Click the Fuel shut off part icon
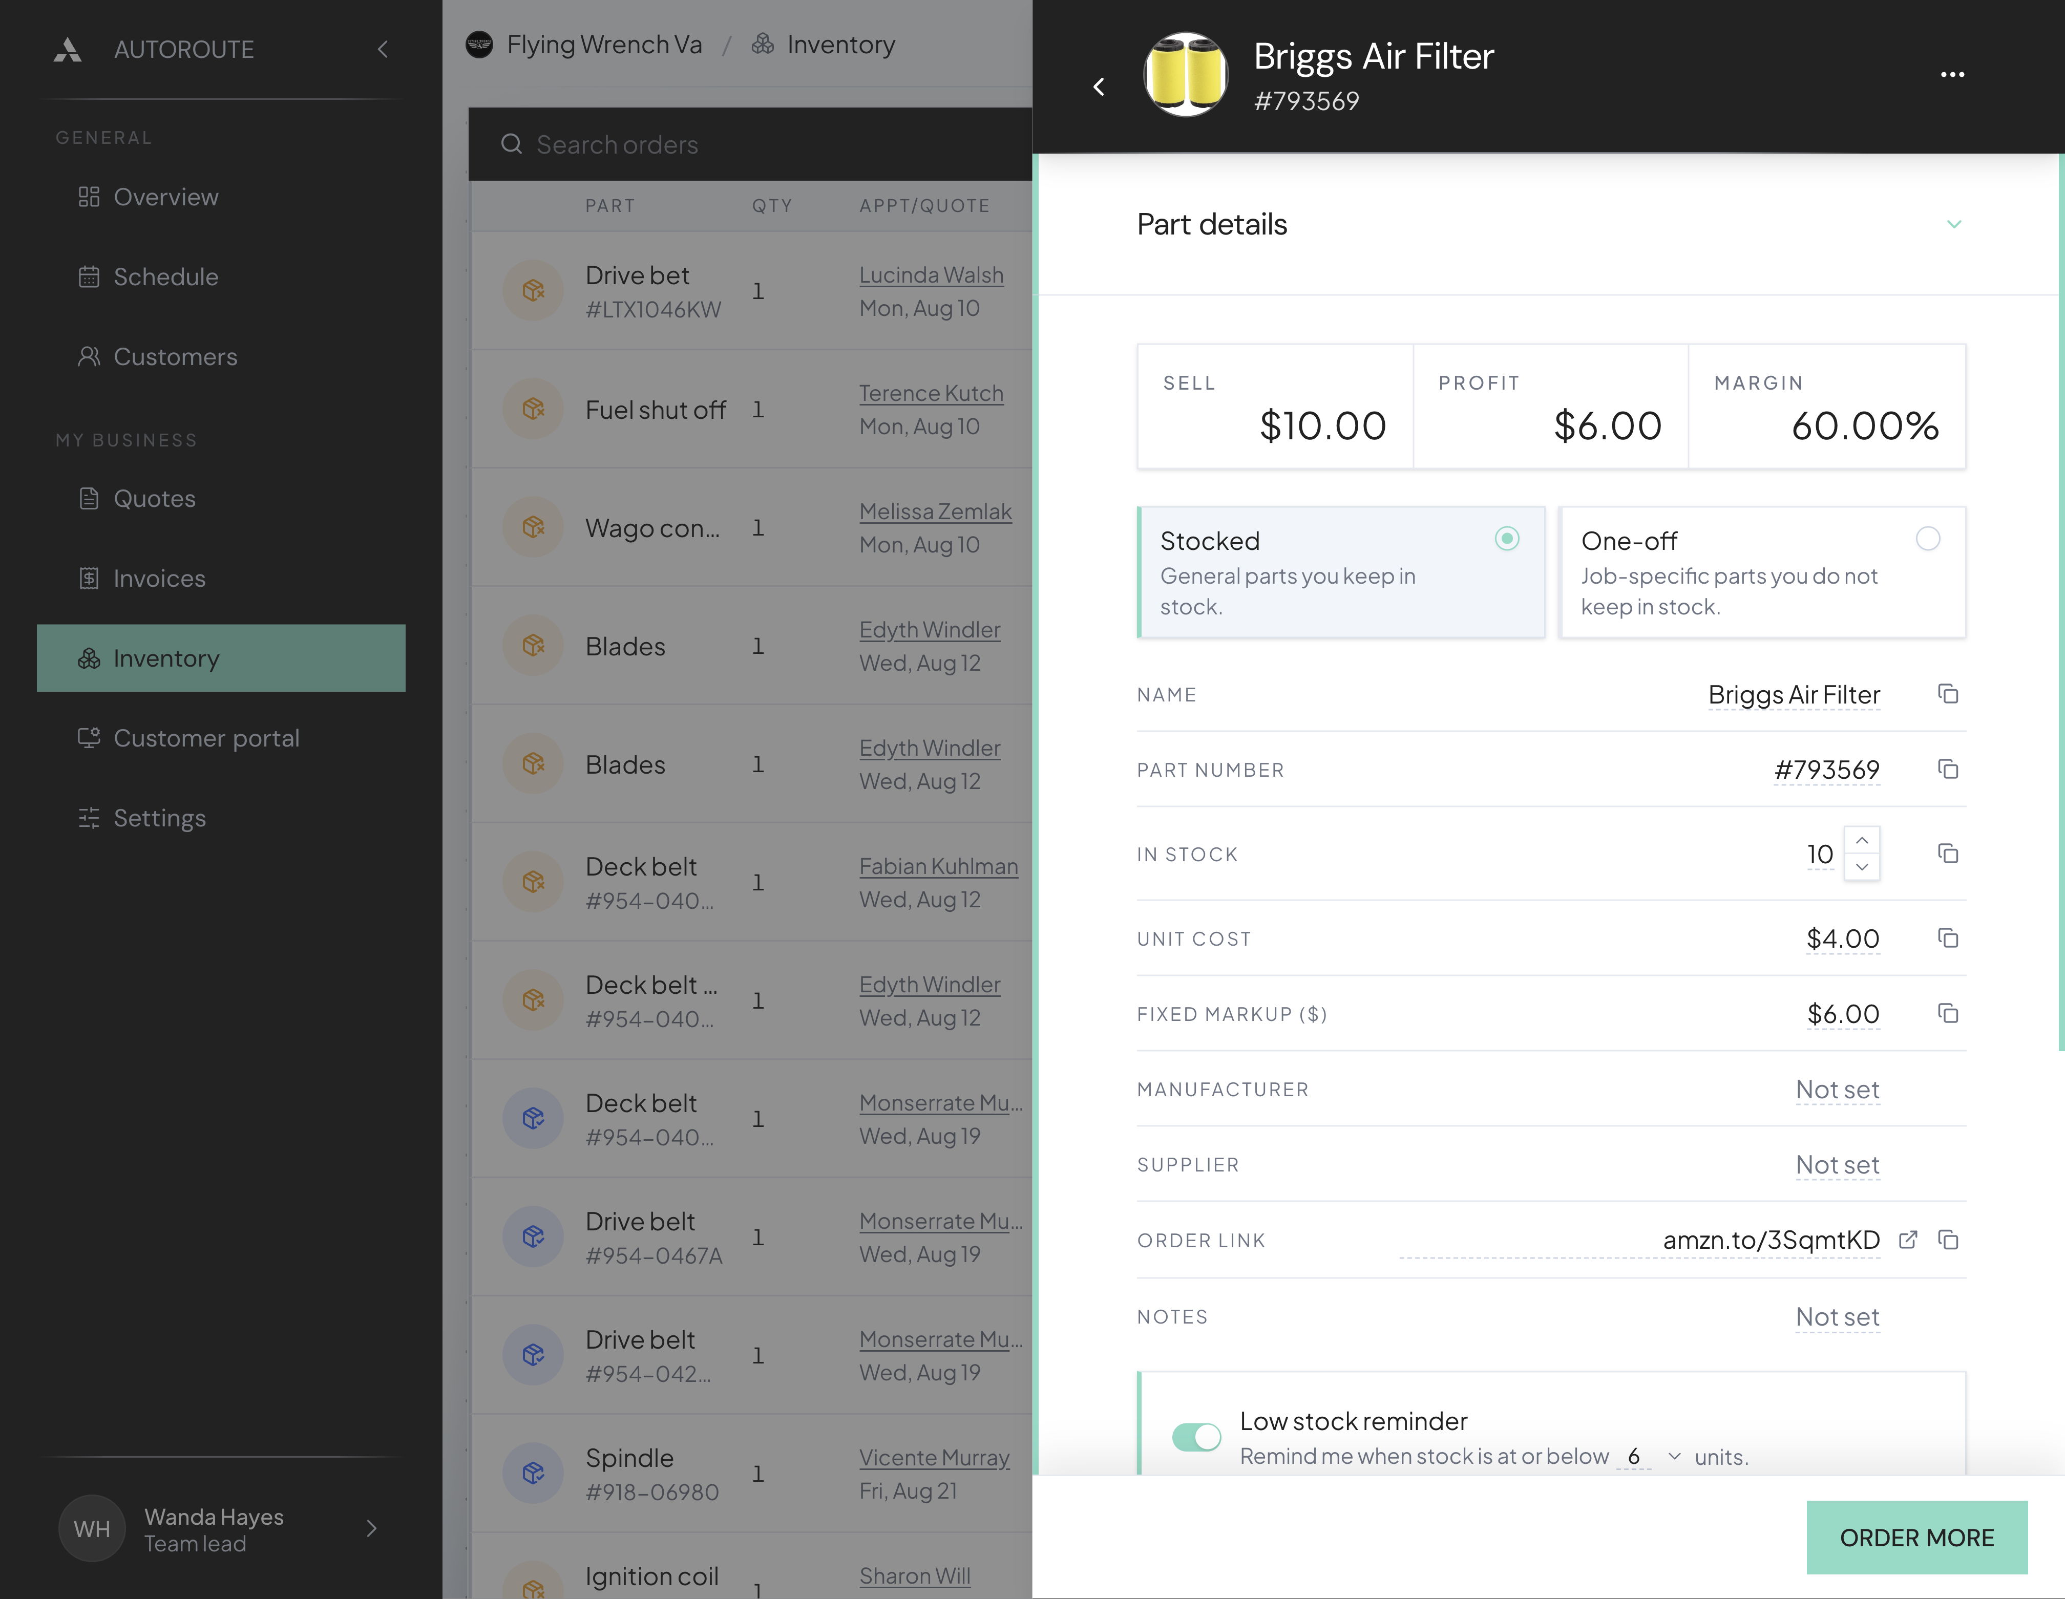 click(533, 409)
